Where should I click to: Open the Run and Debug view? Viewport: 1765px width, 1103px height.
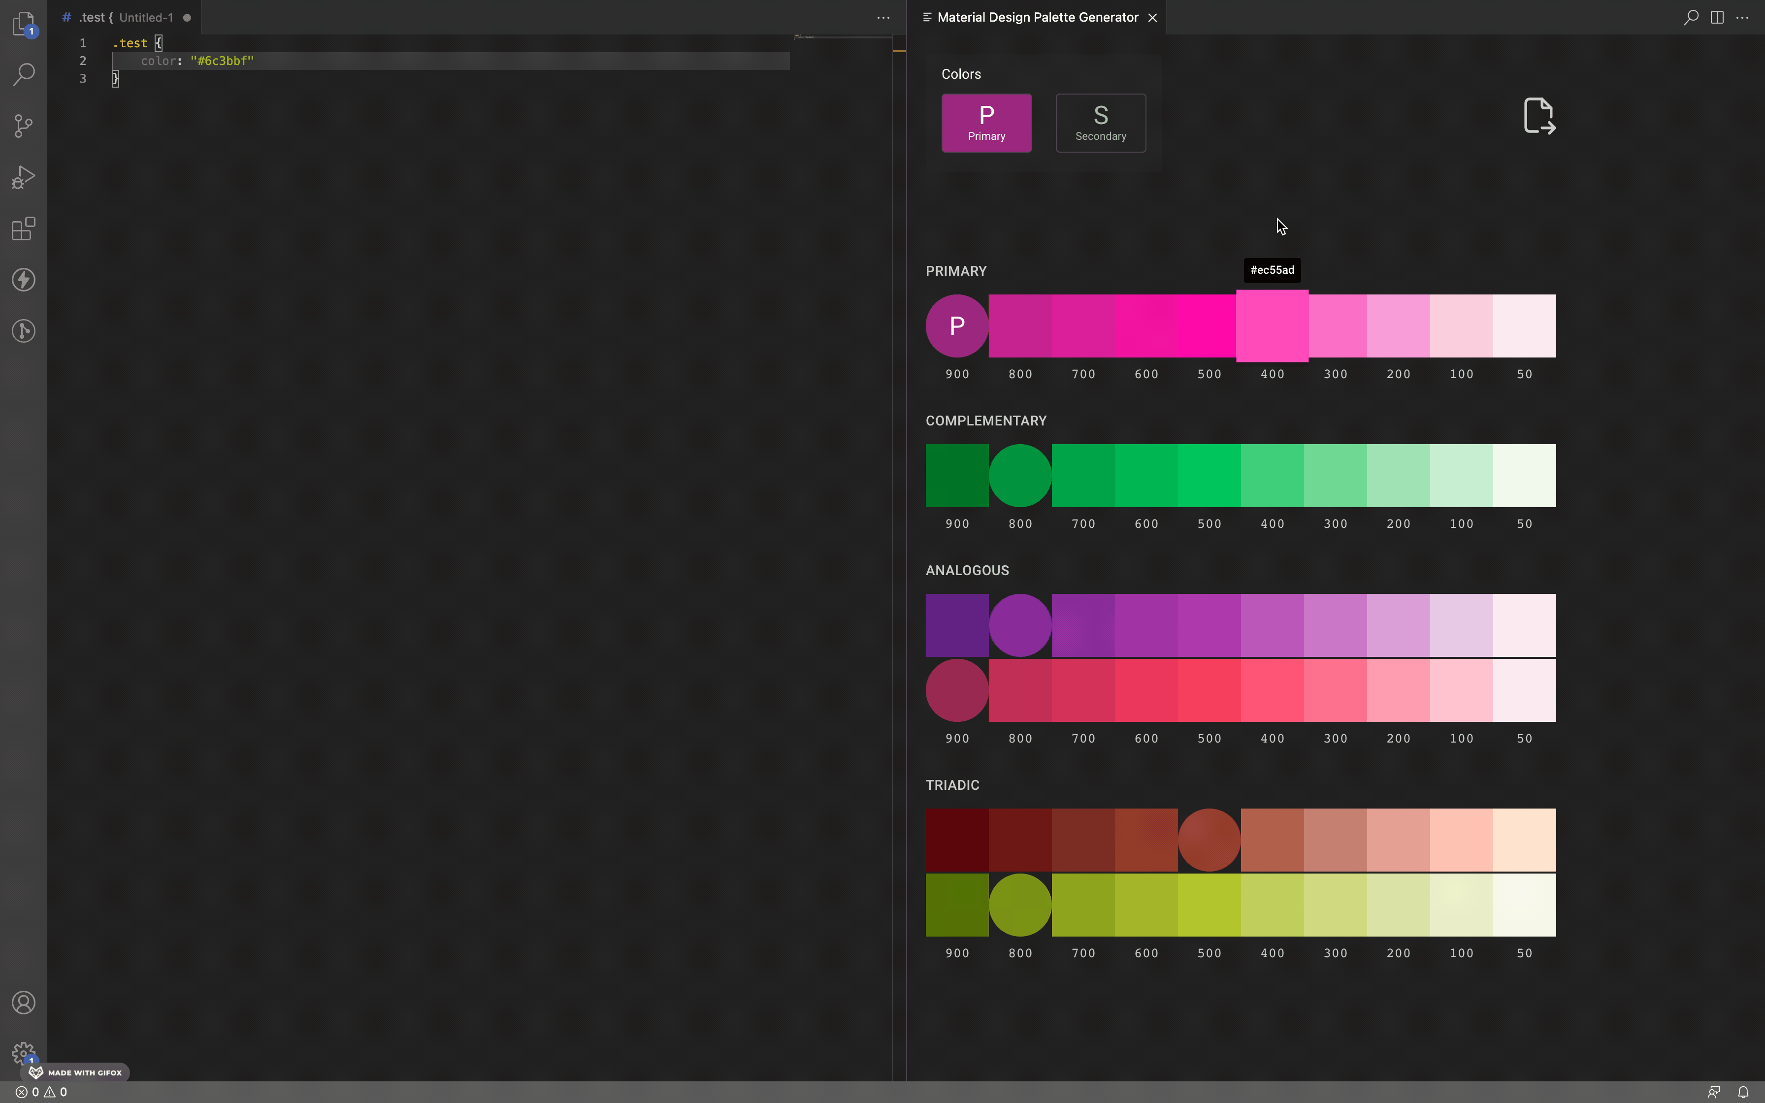pos(23,177)
